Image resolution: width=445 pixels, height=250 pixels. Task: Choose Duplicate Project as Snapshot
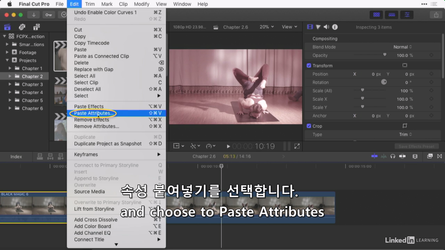click(x=116, y=144)
